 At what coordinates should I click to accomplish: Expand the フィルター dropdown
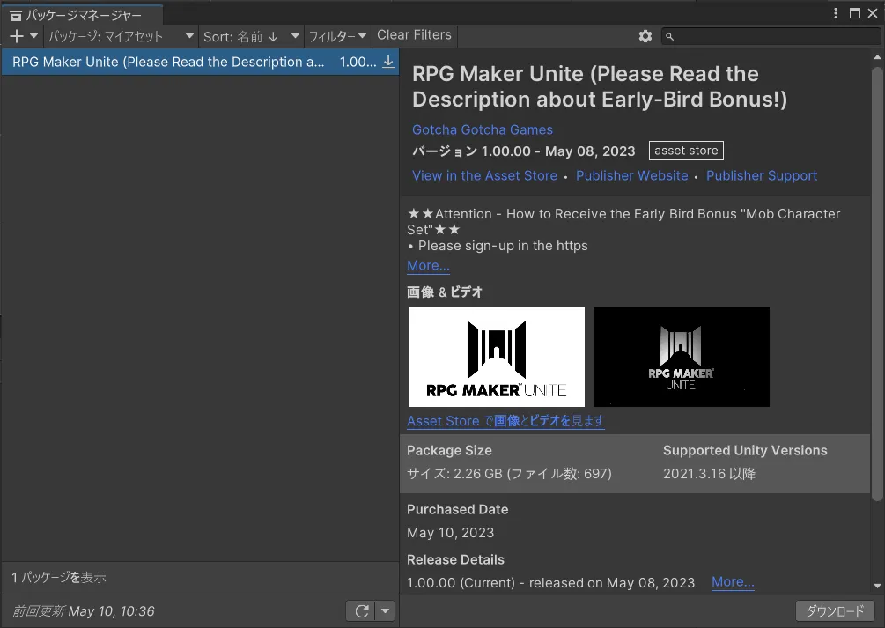coord(337,36)
